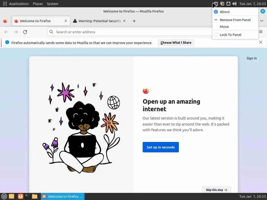
Task: Click the Set up in seconds button
Action: pos(161,147)
